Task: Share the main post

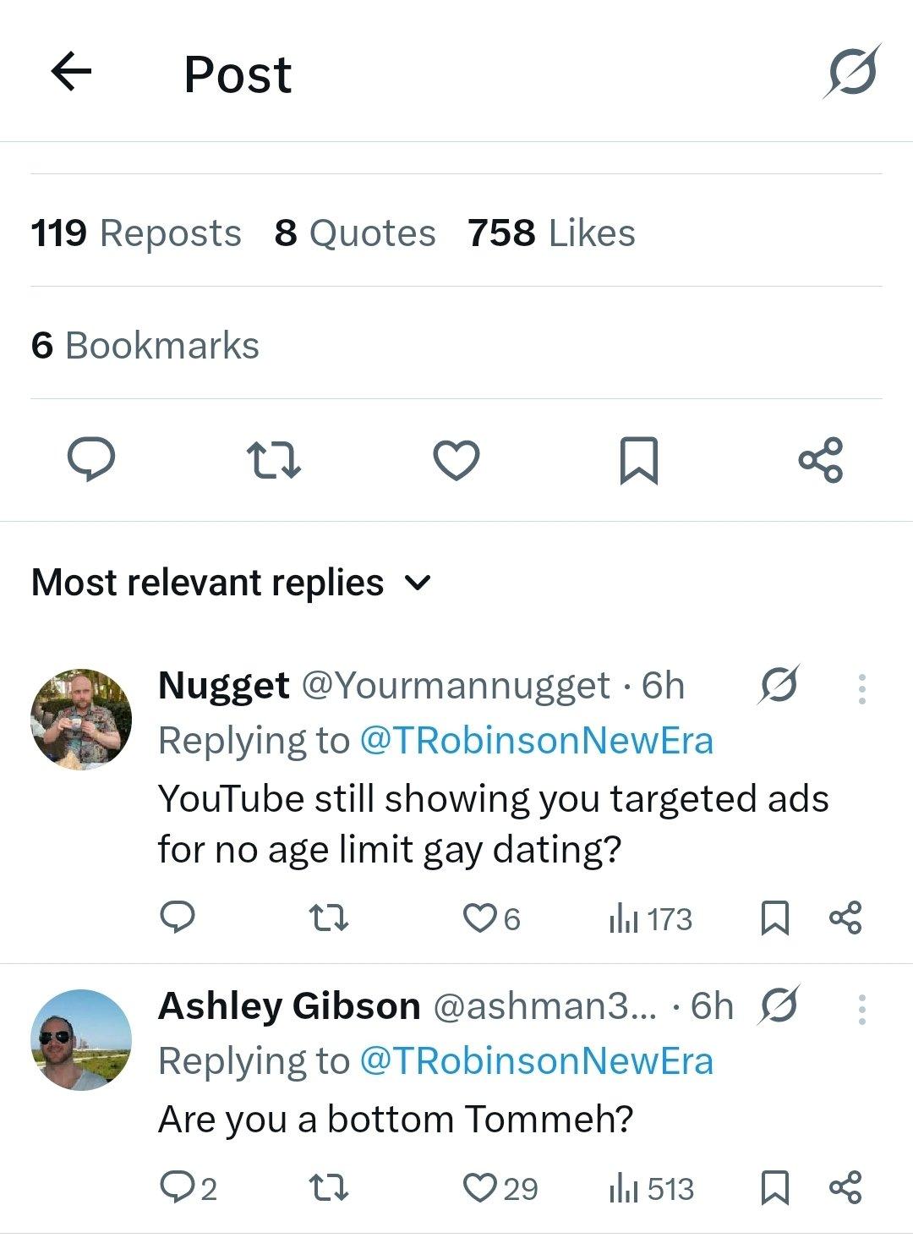Action: point(820,459)
